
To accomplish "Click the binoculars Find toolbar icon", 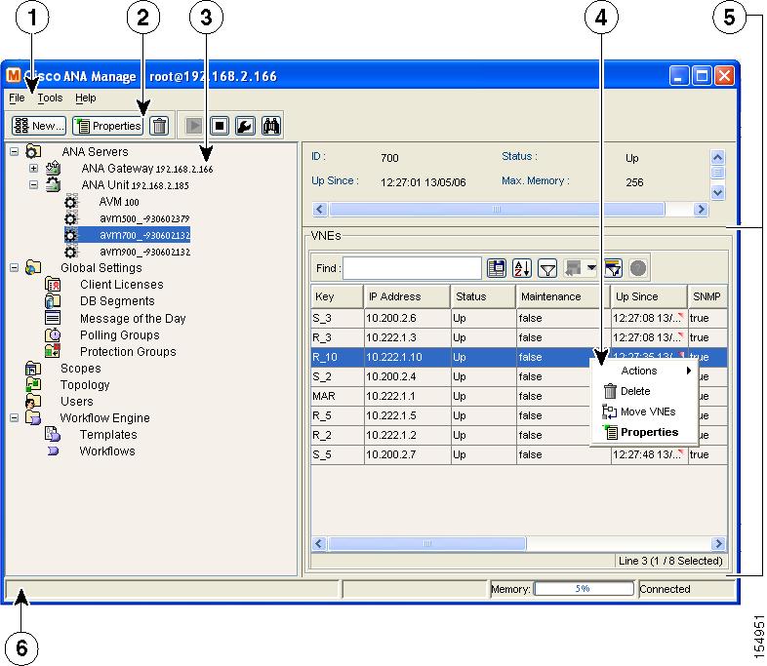I will [x=271, y=126].
